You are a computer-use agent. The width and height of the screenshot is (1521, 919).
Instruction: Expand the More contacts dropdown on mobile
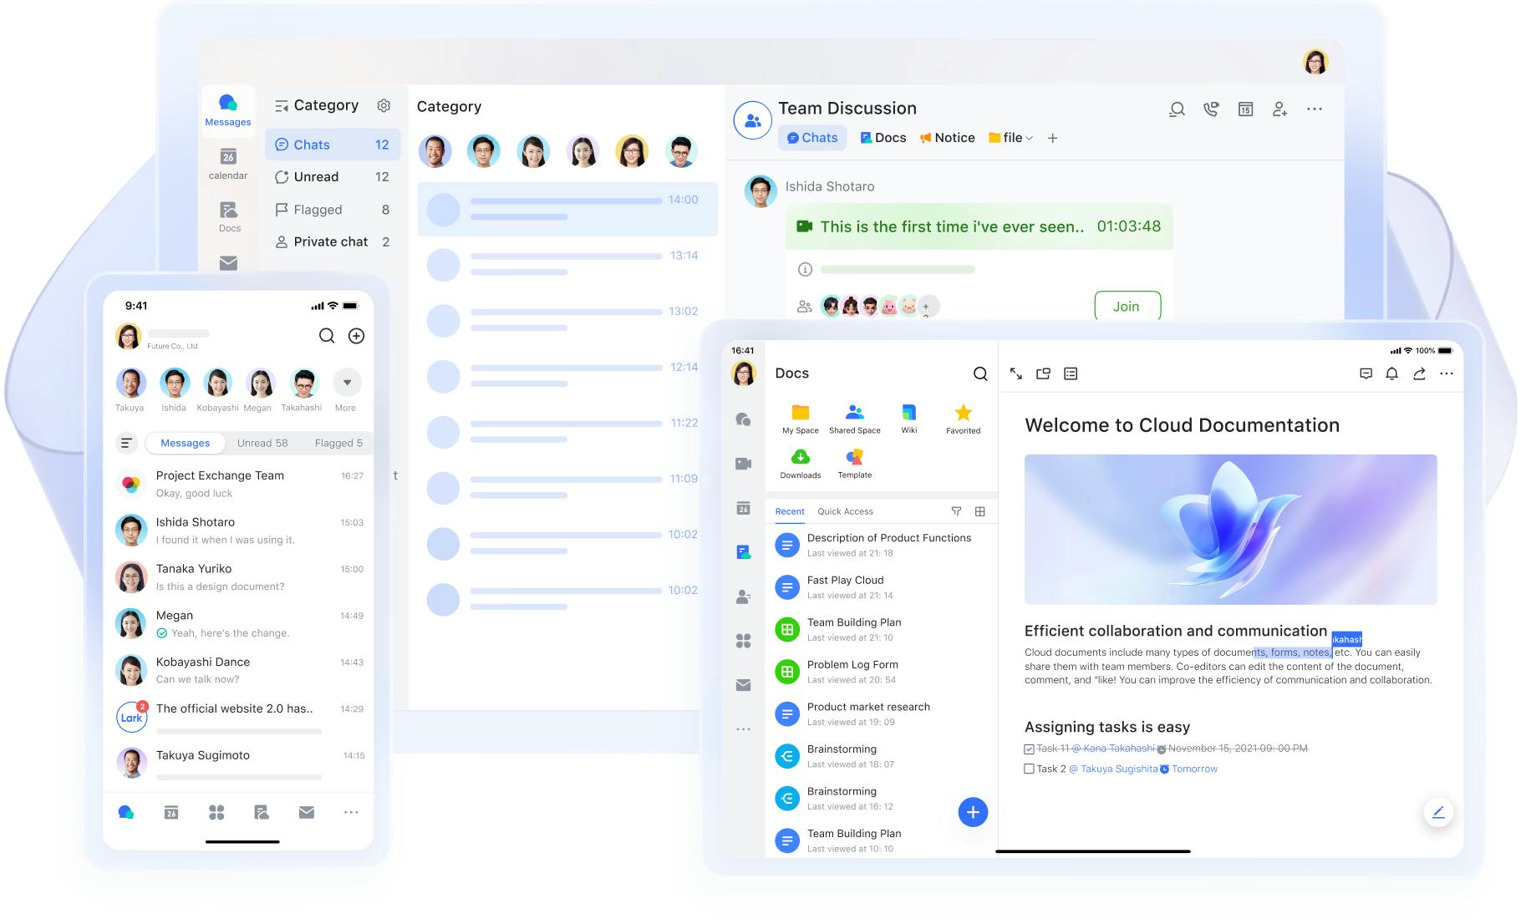[x=346, y=383]
